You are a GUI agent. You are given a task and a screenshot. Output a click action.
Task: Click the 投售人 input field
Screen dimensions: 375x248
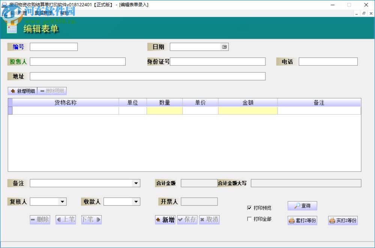[x=78, y=62]
